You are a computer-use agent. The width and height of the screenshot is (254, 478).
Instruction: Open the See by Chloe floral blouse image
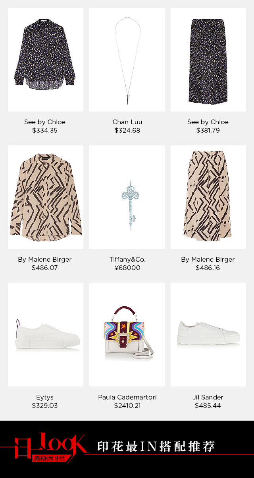tap(45, 60)
